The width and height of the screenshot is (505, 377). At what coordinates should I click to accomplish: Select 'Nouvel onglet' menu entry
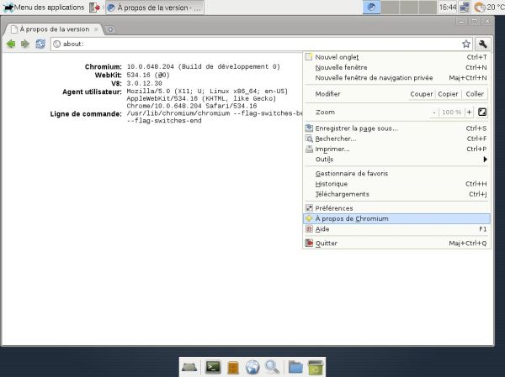396,57
